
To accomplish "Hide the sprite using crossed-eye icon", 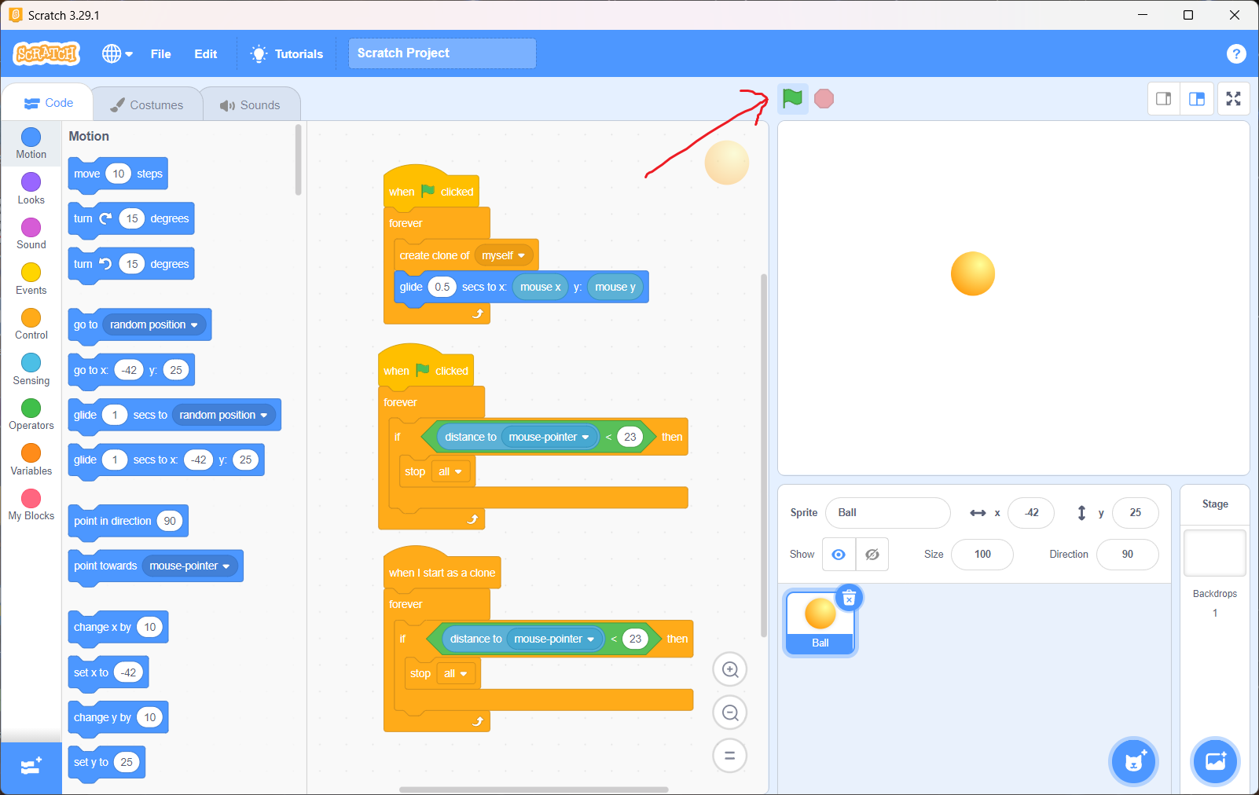I will [872, 555].
